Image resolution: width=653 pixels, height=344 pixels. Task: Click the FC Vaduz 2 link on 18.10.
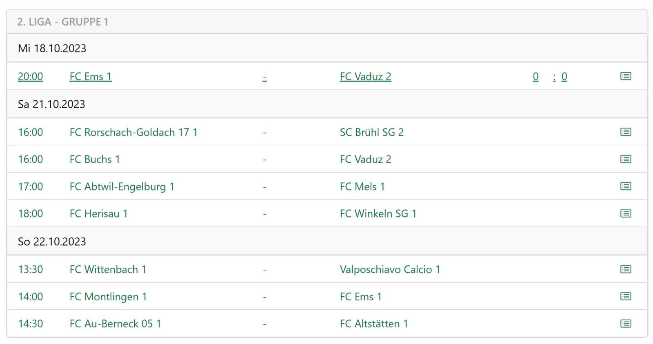365,77
